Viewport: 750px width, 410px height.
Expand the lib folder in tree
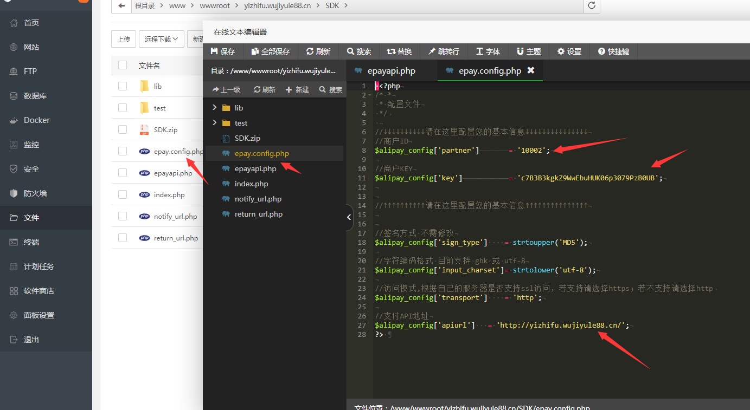pyautogui.click(x=215, y=108)
